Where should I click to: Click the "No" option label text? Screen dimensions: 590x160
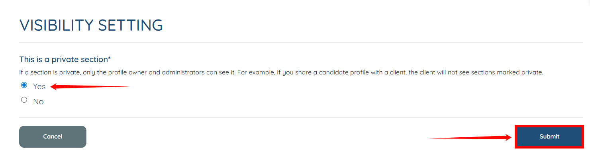coord(38,102)
